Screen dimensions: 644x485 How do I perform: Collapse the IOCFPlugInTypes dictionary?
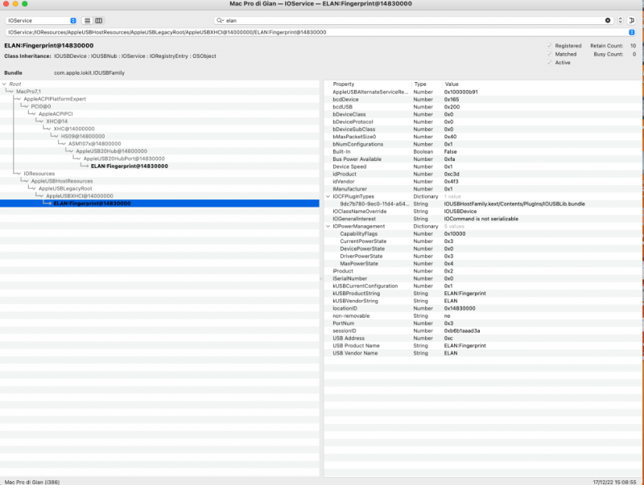(x=328, y=196)
